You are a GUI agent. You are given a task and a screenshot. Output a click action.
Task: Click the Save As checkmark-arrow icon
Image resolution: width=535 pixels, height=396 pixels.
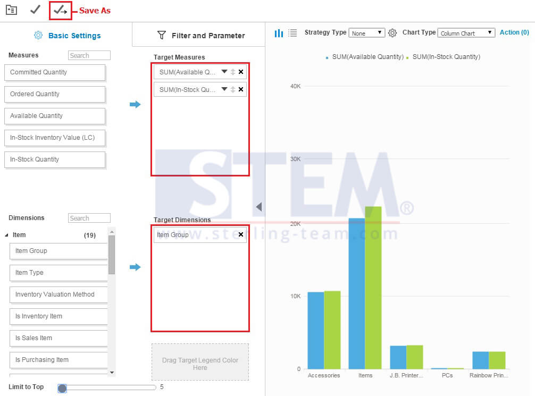(x=61, y=10)
